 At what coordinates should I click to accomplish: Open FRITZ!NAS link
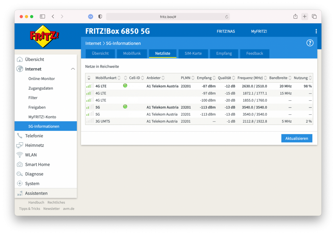[x=226, y=31]
